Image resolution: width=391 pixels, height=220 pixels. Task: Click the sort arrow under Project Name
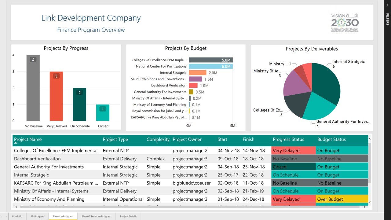(16, 143)
